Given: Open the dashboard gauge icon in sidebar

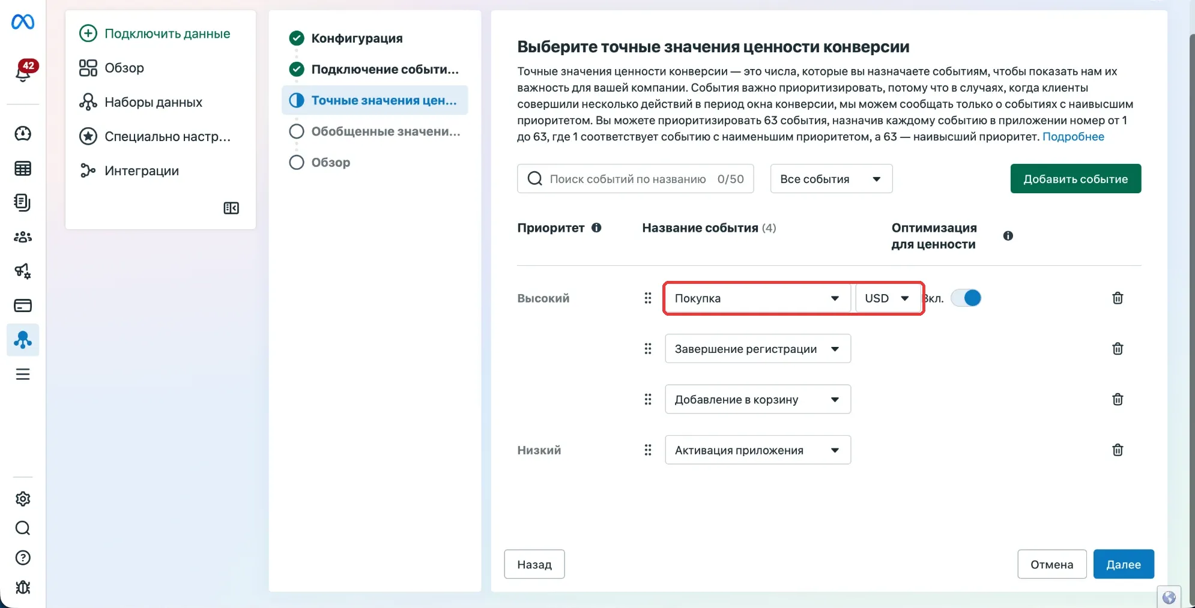Looking at the screenshot, I should [23, 133].
